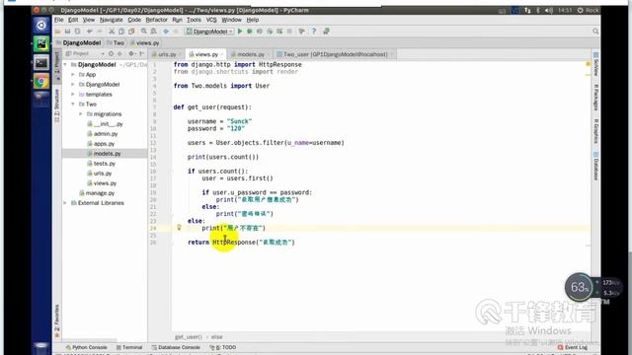Open the Terminal tool window
This screenshot has width=632, height=355.
click(x=129, y=347)
